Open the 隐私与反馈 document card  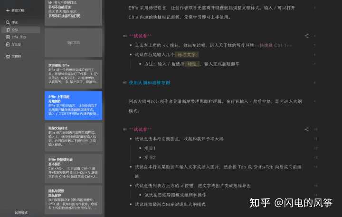click(73, 200)
